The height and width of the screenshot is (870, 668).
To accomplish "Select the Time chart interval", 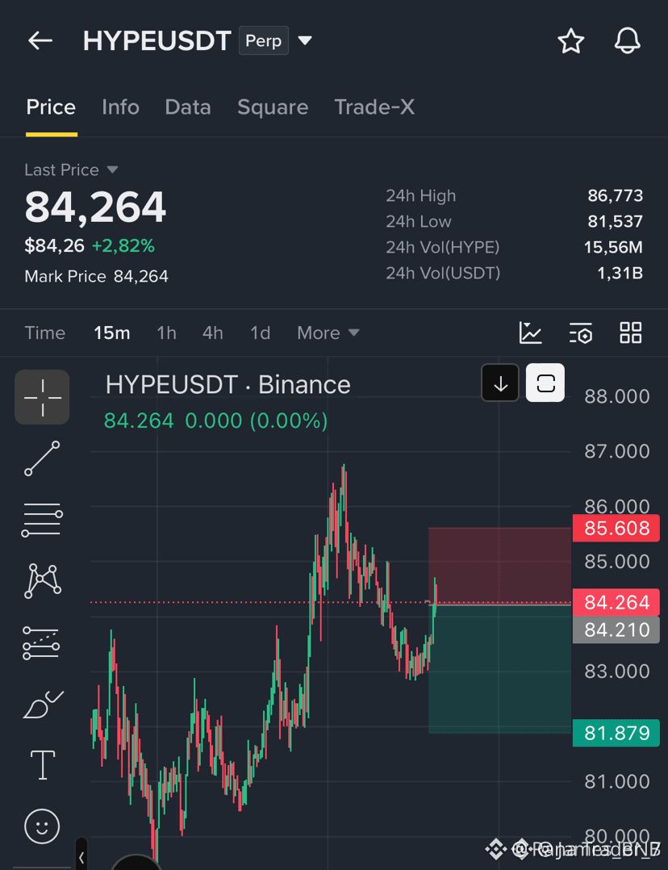I will [45, 333].
